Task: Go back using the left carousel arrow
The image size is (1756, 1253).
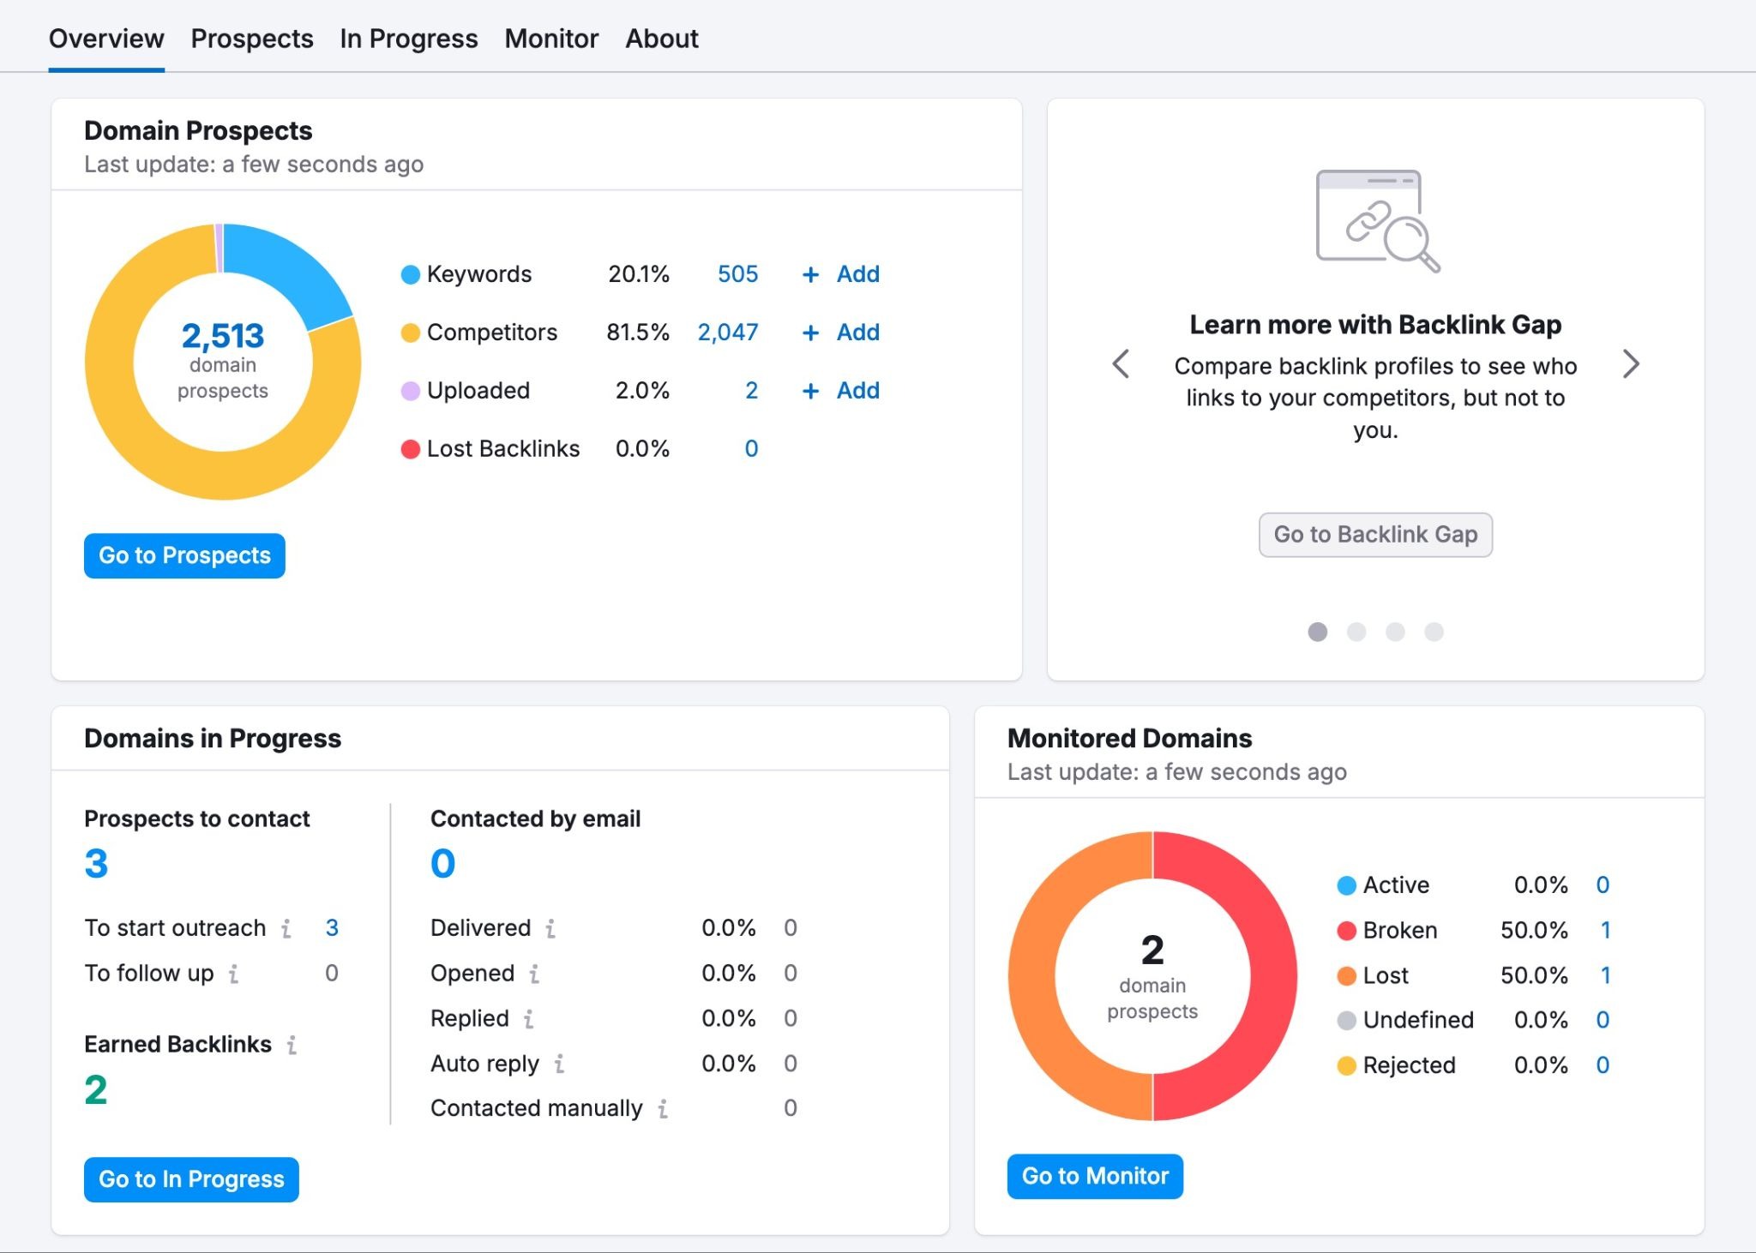Action: click(x=1122, y=364)
